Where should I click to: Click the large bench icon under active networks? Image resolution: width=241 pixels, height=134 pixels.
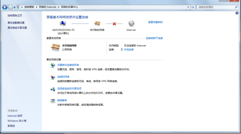(55, 47)
